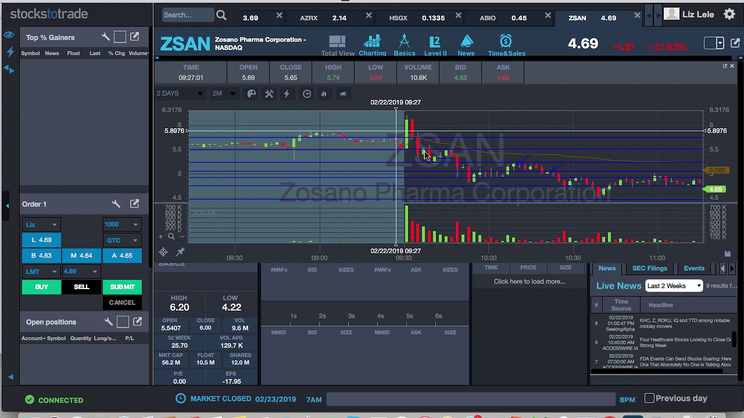Viewport: 744px width, 418px height.
Task: Click the pin icon under chart
Action: point(180,251)
